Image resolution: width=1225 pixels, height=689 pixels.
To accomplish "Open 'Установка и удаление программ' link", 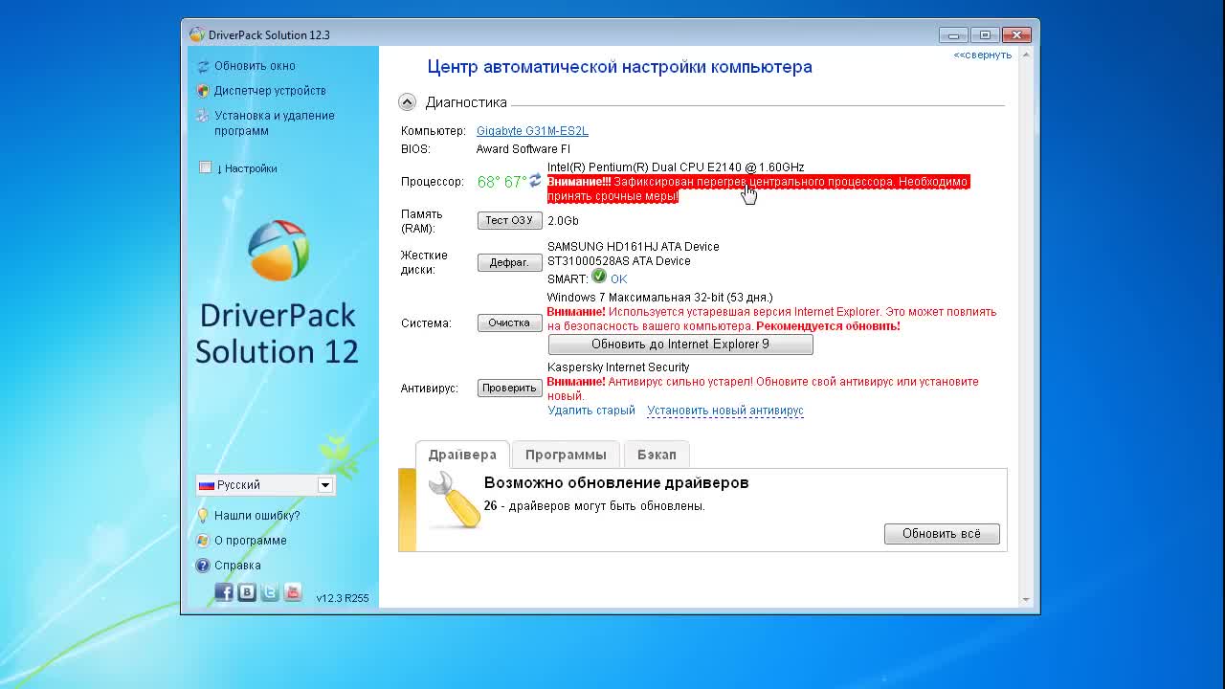I will point(275,123).
